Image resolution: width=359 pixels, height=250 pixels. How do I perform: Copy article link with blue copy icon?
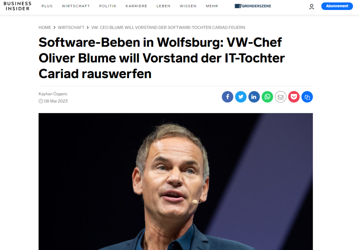307,97
